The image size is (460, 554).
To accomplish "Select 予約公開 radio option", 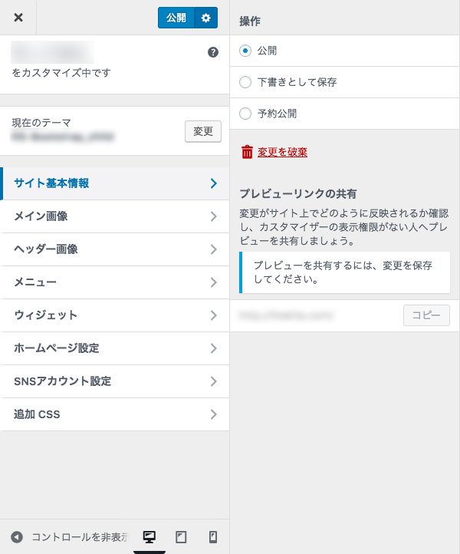I will pos(245,114).
